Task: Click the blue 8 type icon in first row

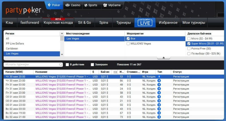Action: (x=159, y=77)
